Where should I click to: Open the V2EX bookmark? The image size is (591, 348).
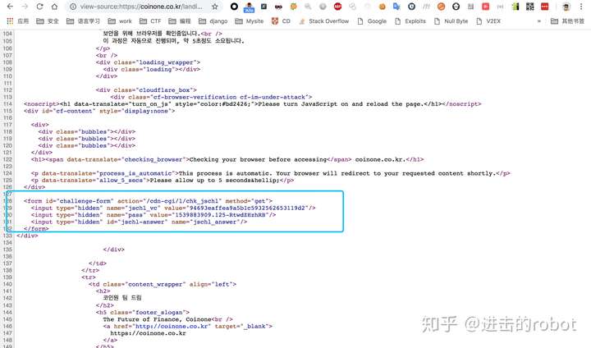[x=488, y=21]
